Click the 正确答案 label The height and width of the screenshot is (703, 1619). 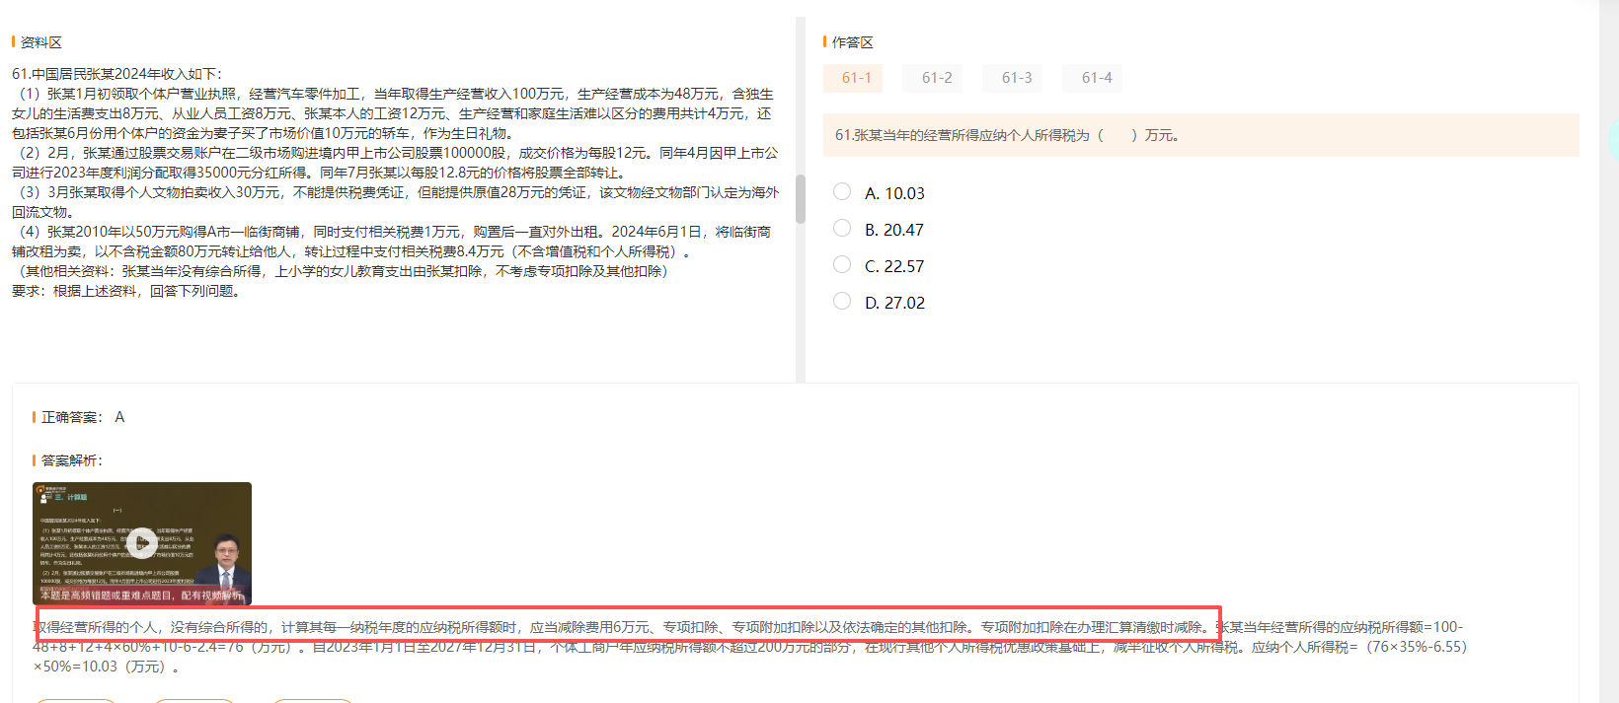tap(70, 417)
